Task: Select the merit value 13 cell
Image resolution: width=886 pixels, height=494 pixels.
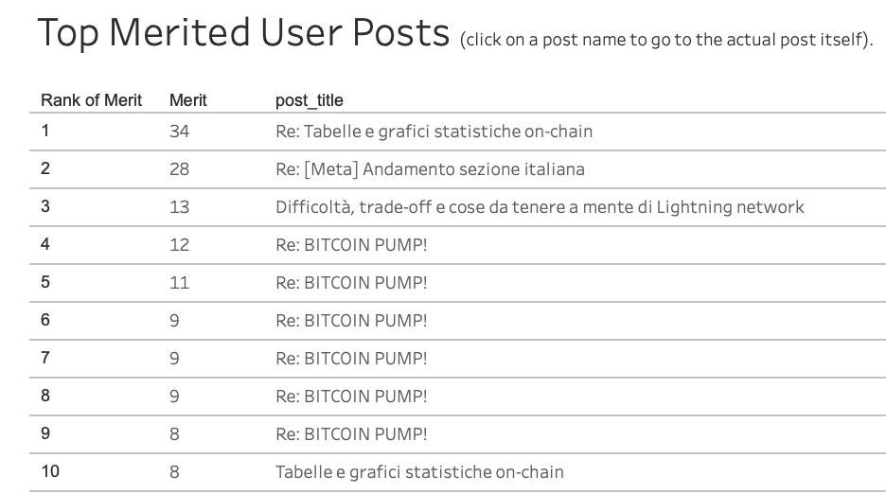Action: 179,207
